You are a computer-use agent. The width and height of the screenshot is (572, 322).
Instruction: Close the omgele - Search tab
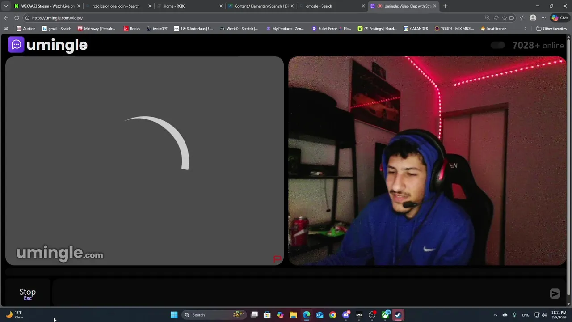(x=363, y=6)
